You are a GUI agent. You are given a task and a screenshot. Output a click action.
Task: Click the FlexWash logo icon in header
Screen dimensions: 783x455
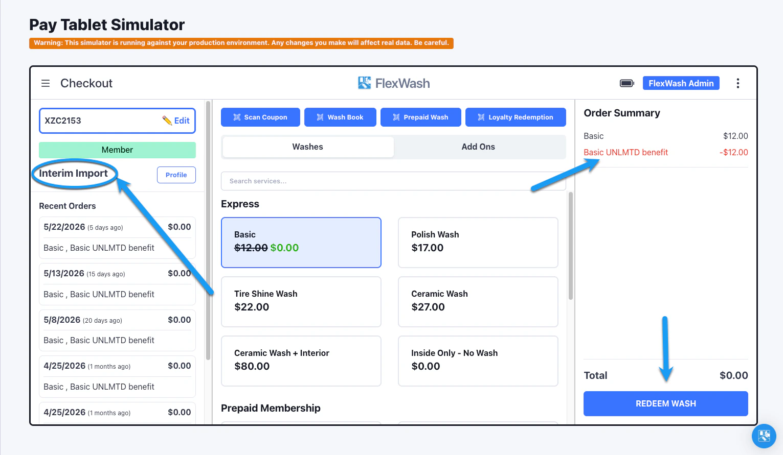(364, 83)
